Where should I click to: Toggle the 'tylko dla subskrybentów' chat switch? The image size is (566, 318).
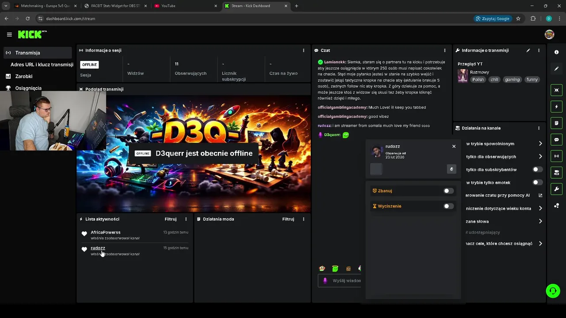pos(537,170)
